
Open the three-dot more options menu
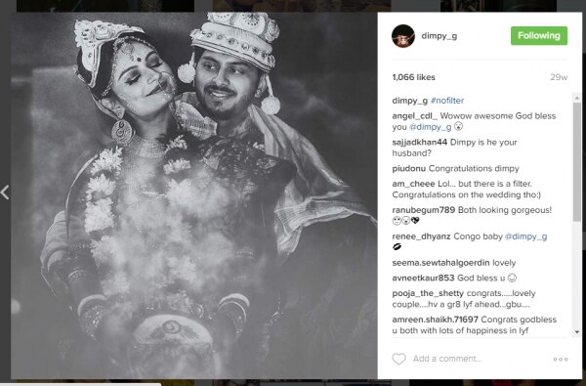[x=561, y=359]
